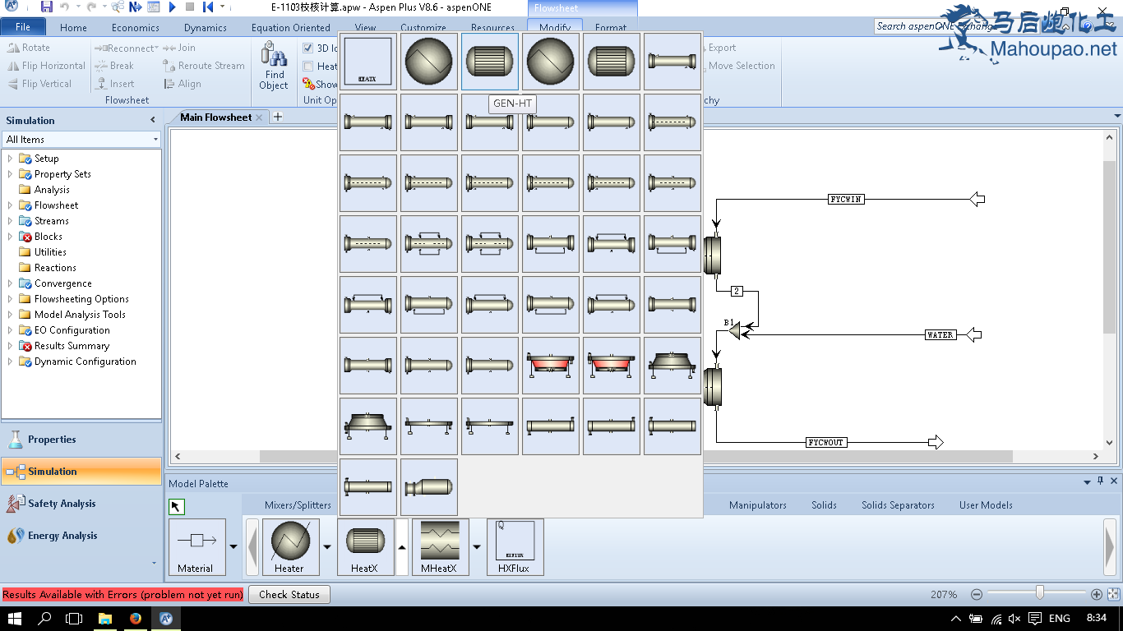Open the Windows Start menu
The width and height of the screenshot is (1123, 631).
pyautogui.click(x=15, y=618)
